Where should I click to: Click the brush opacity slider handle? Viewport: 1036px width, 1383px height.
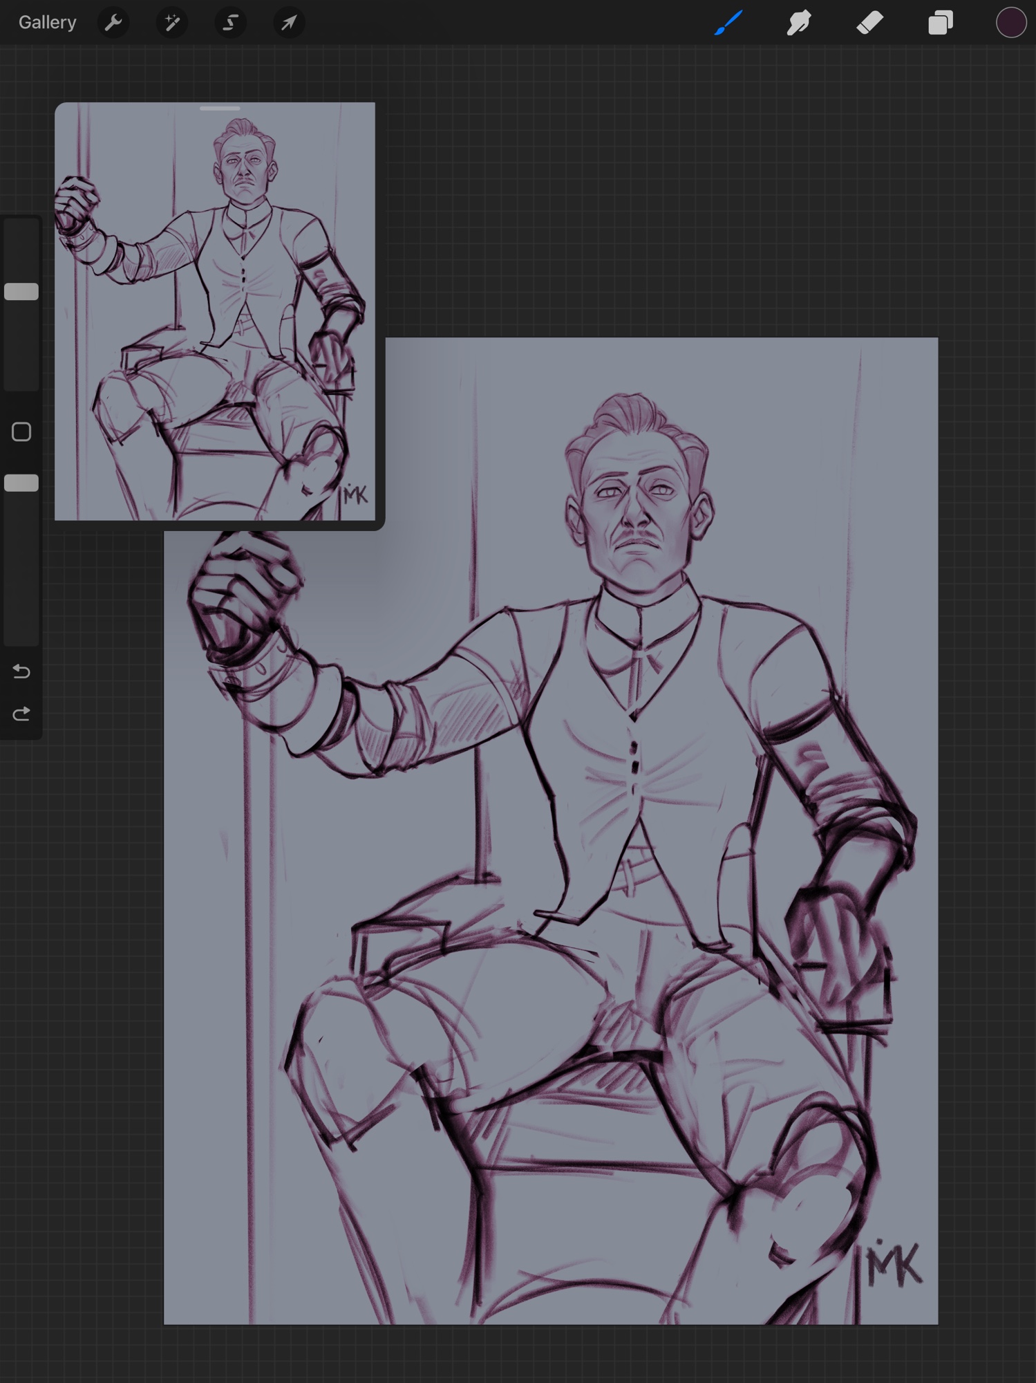21,483
